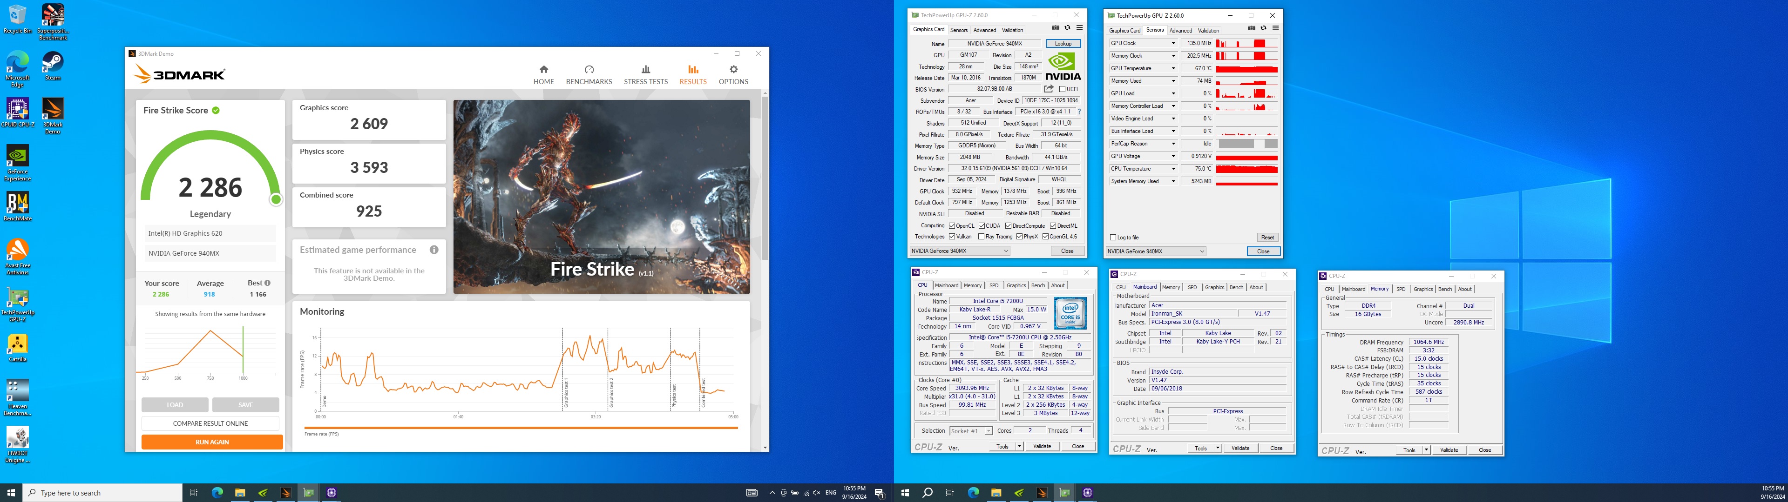Click RUN AGAIN button in 3DMark
The height and width of the screenshot is (502, 1788).
[x=212, y=442]
